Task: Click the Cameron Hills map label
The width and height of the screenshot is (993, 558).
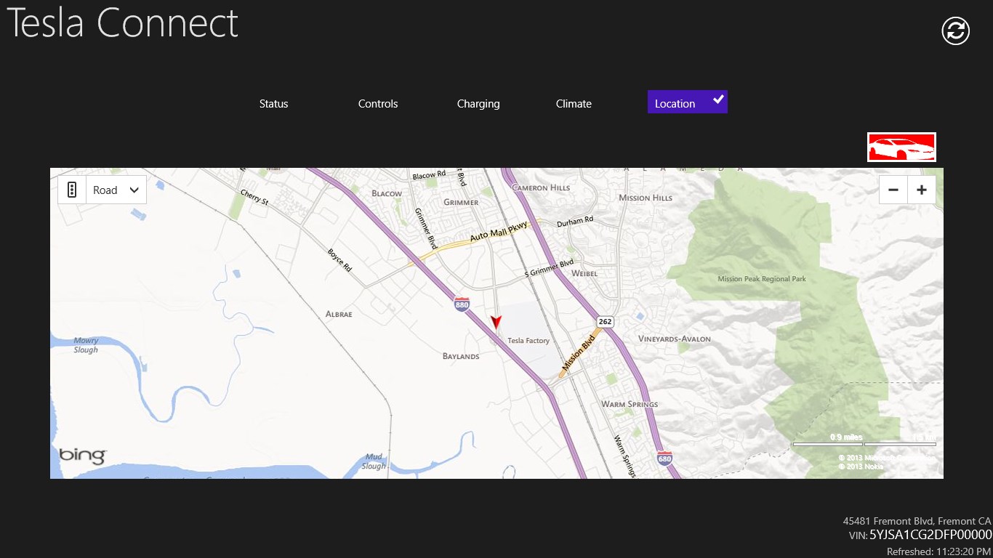Action: 541,187
